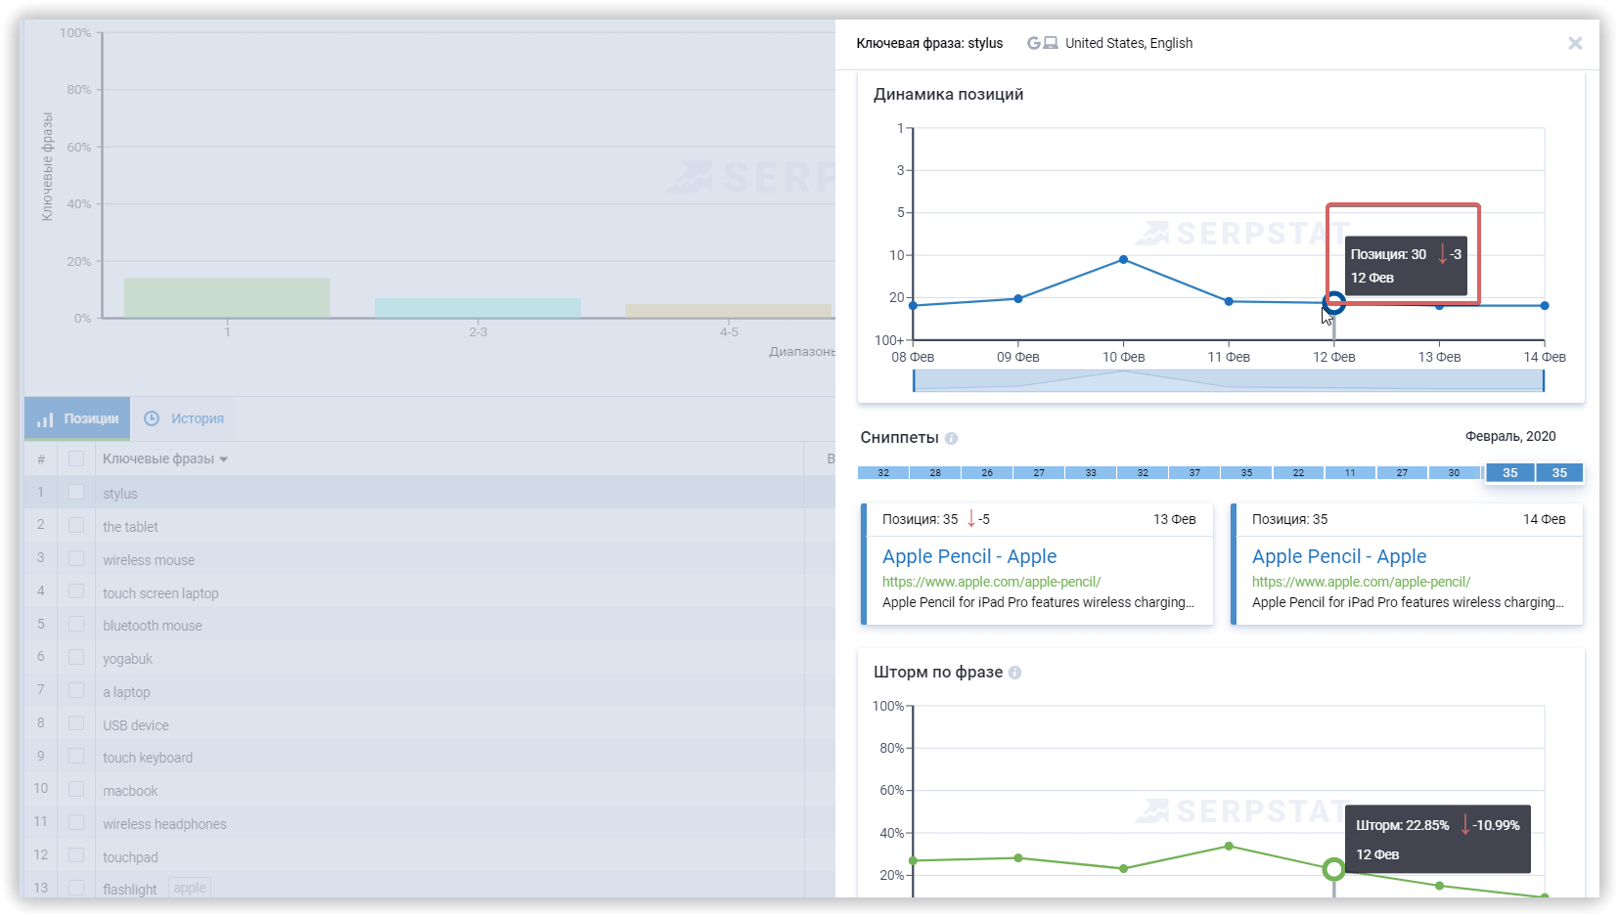Screen dimensions: 1619x917
Task: Click the keyword bluetooth mouse
Action: (x=153, y=626)
